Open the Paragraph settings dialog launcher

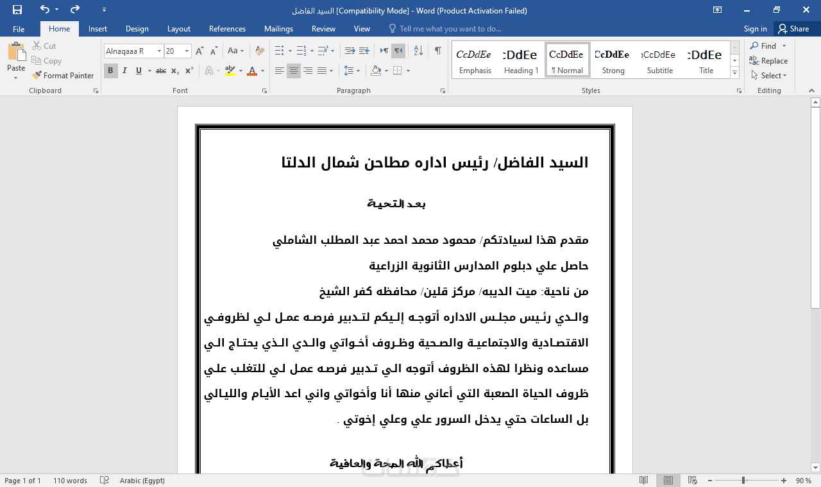point(443,91)
